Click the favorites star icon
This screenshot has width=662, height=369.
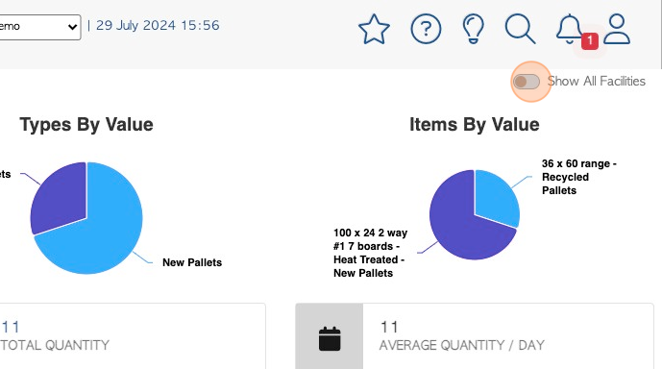click(x=374, y=29)
